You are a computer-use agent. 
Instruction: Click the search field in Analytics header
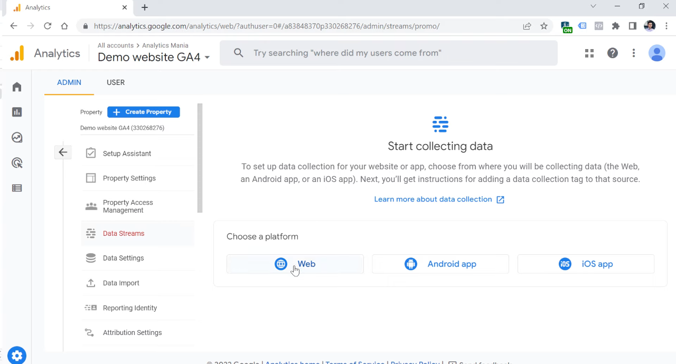click(389, 53)
